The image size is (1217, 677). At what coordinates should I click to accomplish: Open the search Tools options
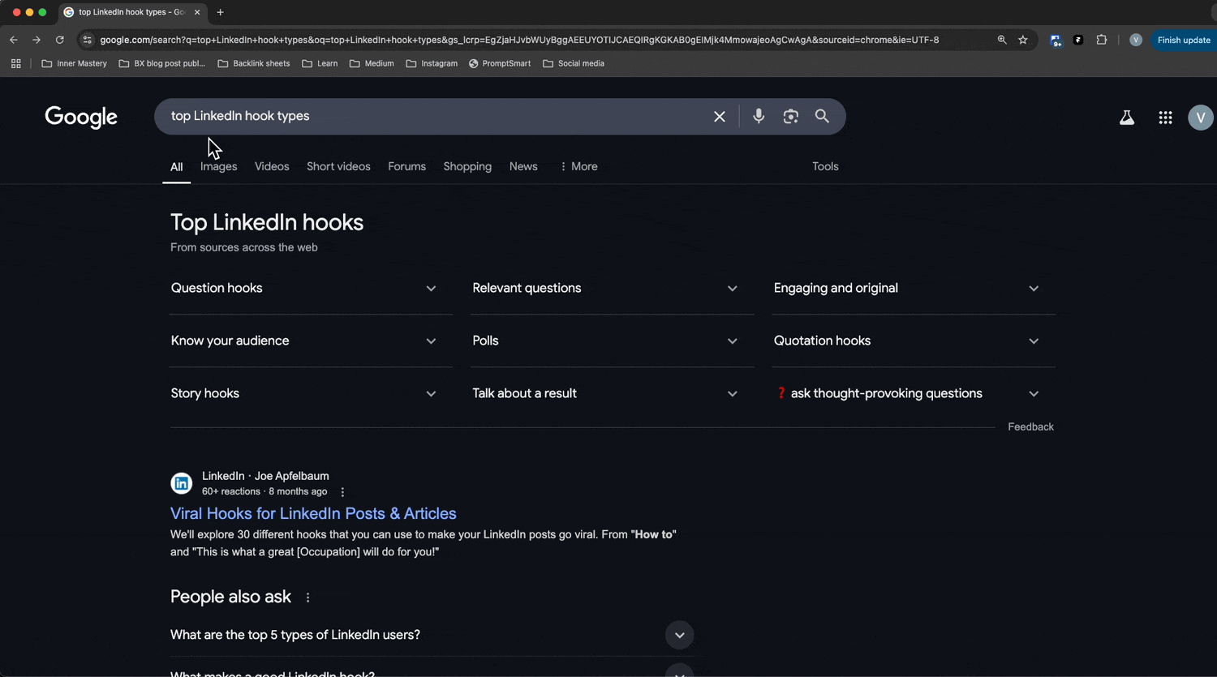[x=825, y=166]
